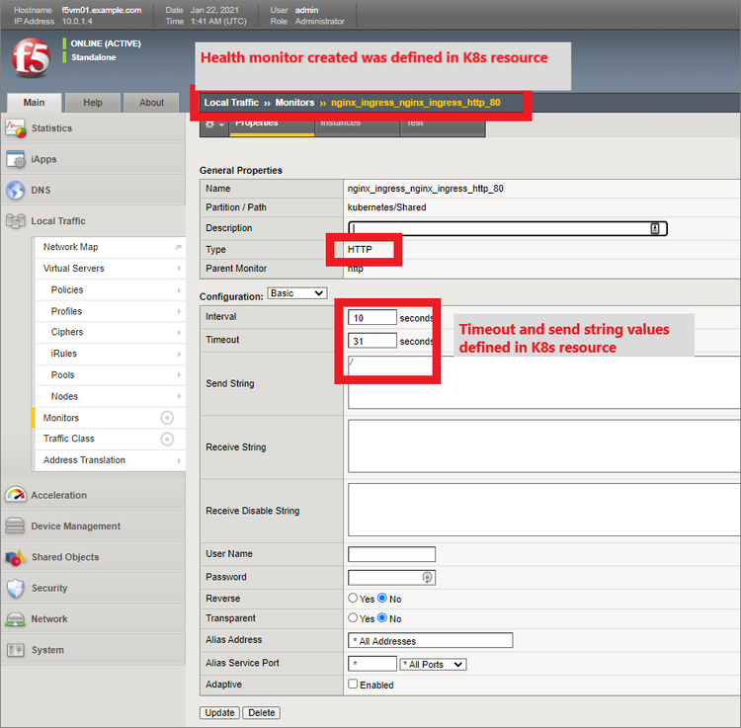Click the Password input field

coord(392,577)
